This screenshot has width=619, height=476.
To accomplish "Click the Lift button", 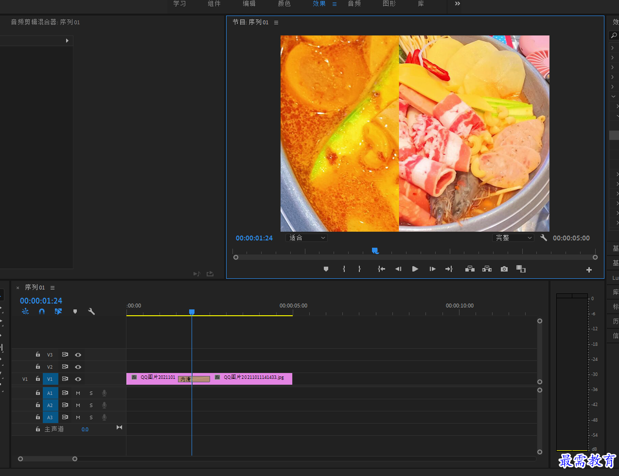I will (470, 269).
